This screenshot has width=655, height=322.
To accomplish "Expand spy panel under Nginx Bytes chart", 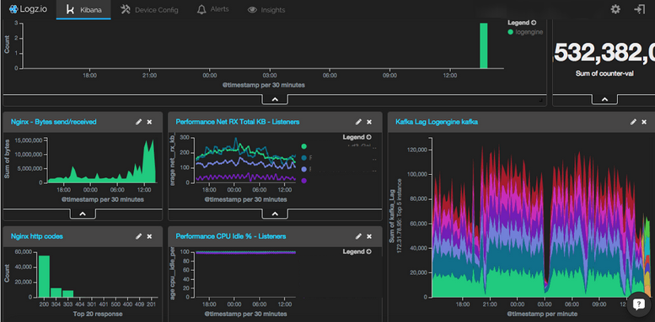I will [x=83, y=214].
